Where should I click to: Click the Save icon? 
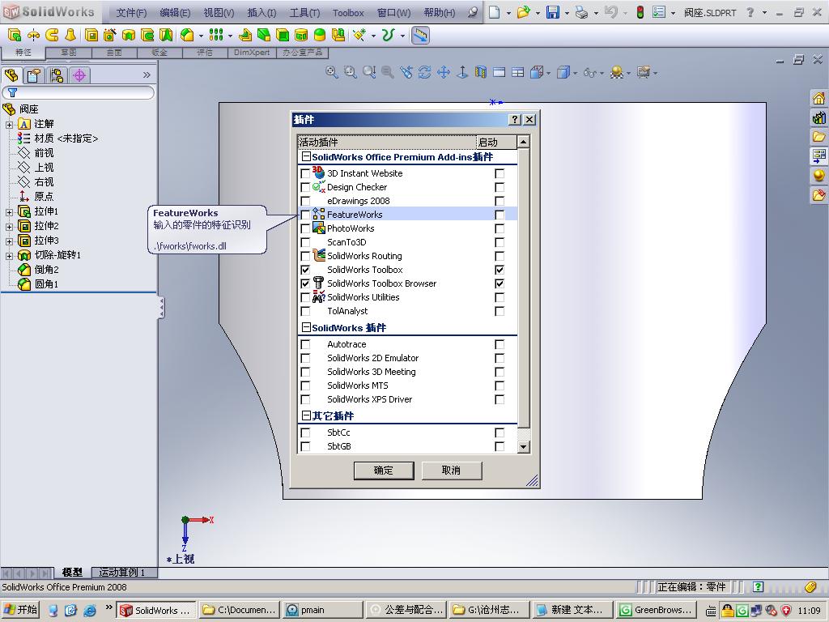(552, 12)
